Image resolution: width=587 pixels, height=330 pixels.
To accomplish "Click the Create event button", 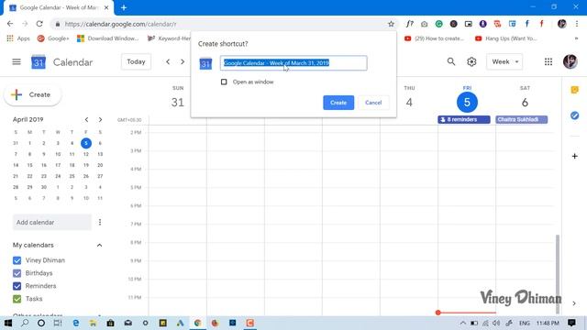I will click(x=33, y=94).
